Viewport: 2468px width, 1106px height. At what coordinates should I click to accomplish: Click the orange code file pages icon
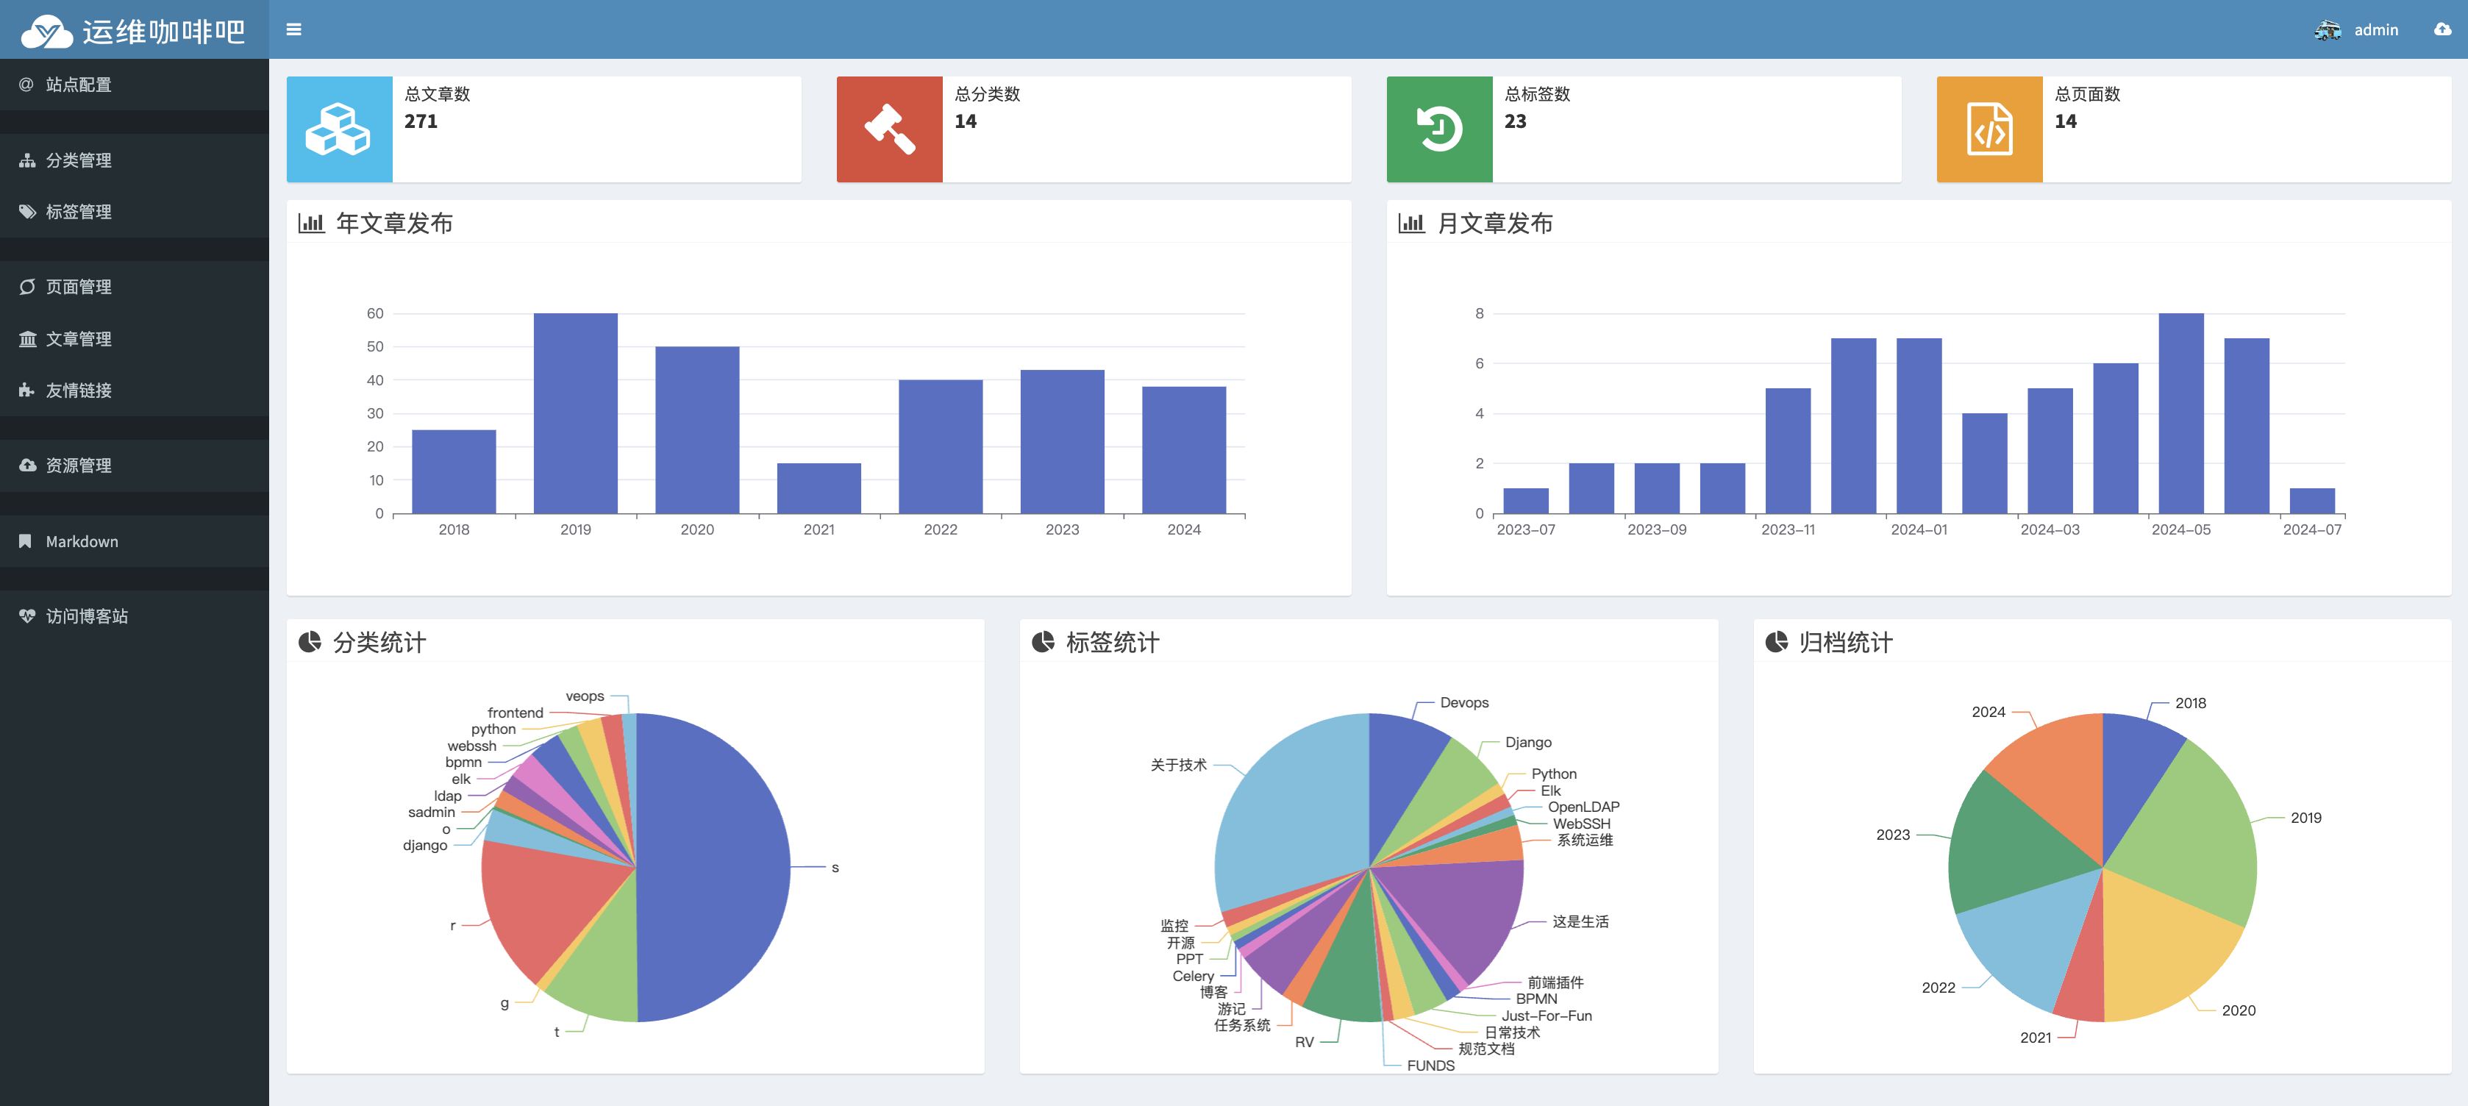1989,129
